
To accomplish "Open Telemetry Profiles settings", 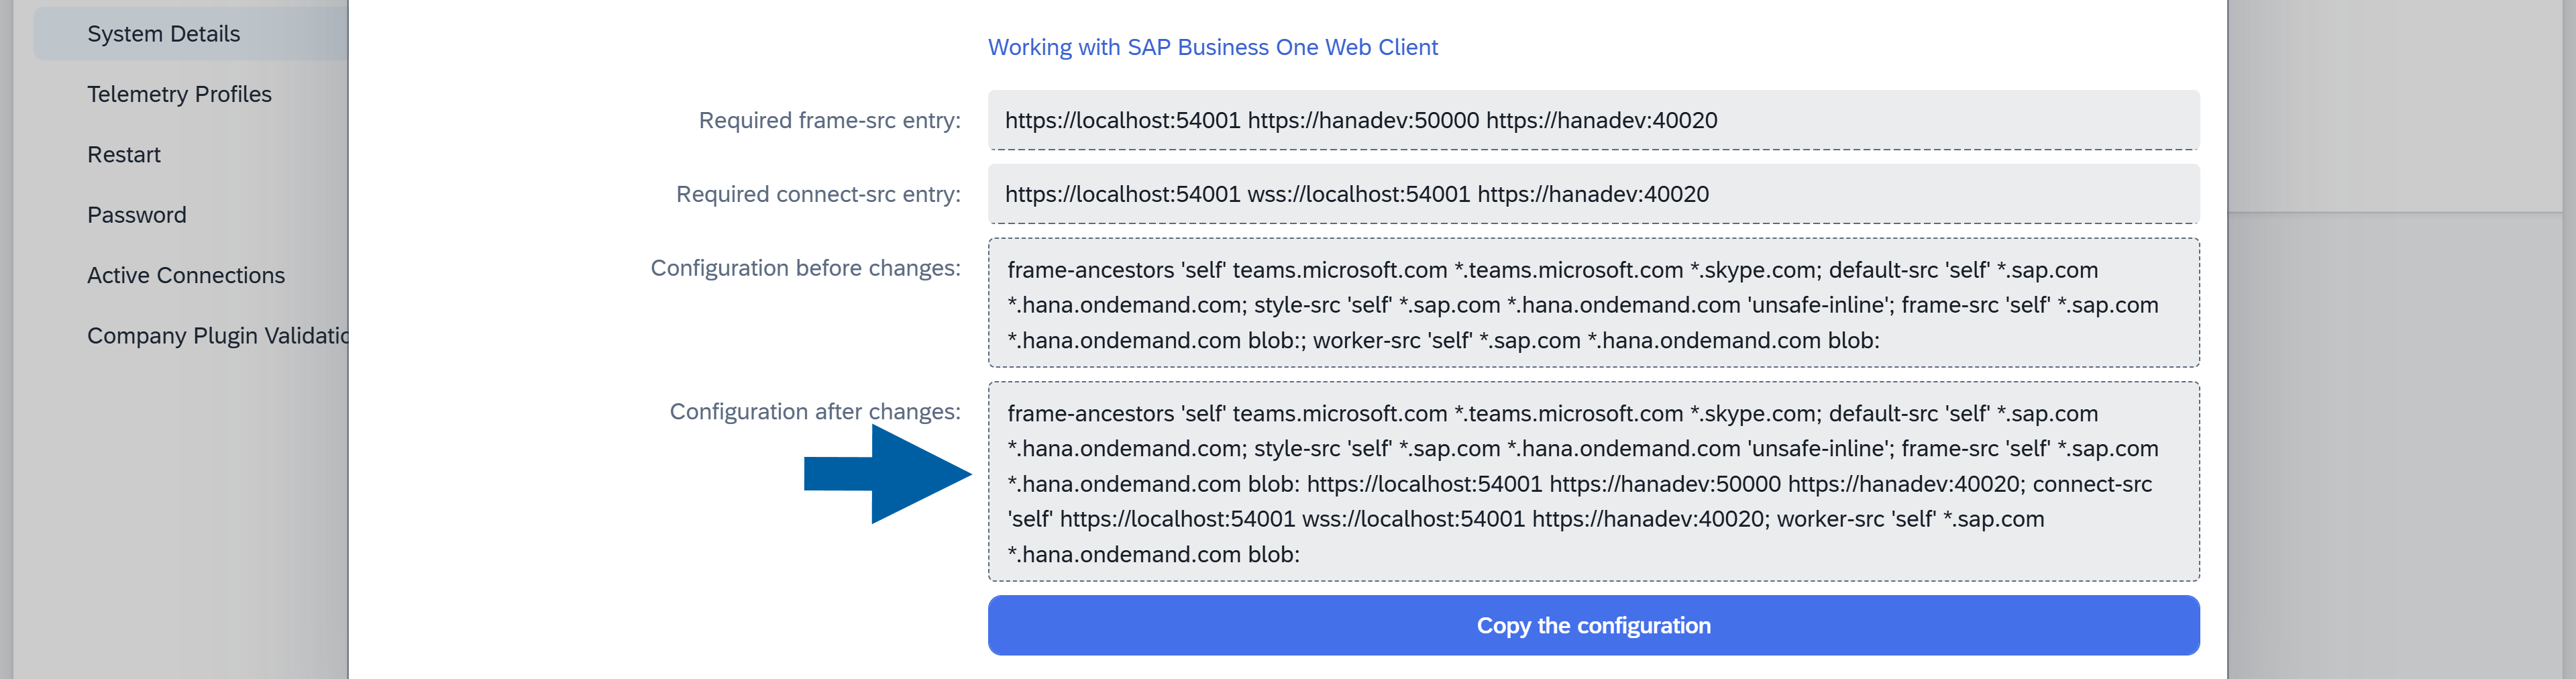I will pyautogui.click(x=179, y=94).
